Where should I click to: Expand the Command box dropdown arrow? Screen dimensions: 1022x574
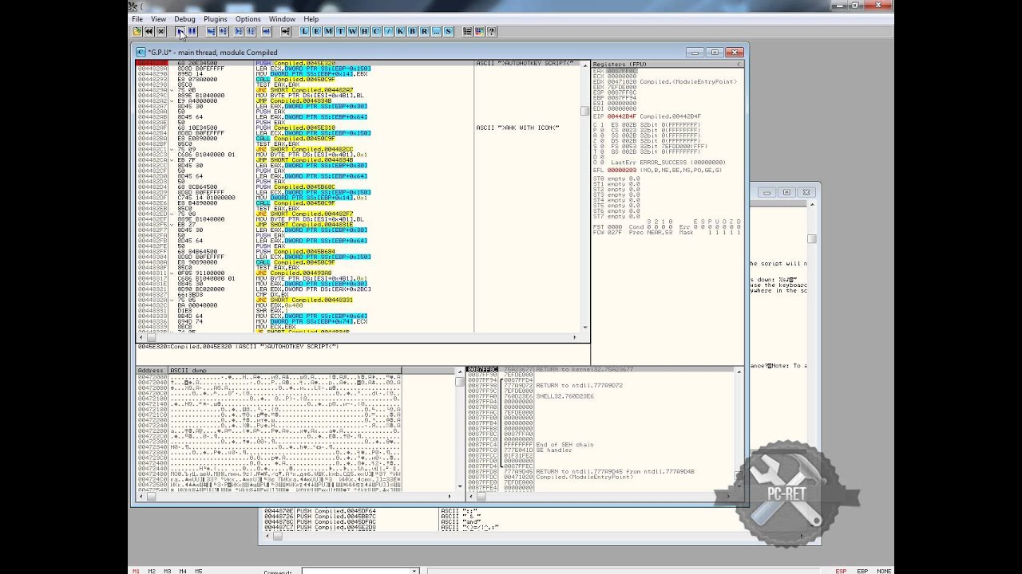pos(414,571)
